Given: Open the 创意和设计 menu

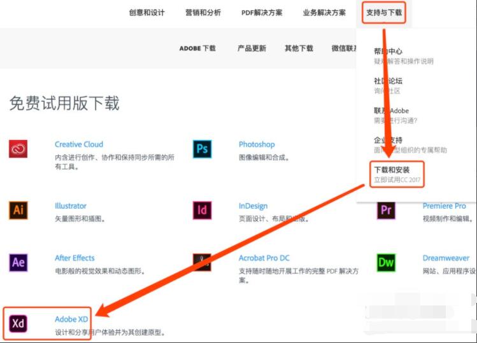Looking at the screenshot, I should tap(147, 13).
